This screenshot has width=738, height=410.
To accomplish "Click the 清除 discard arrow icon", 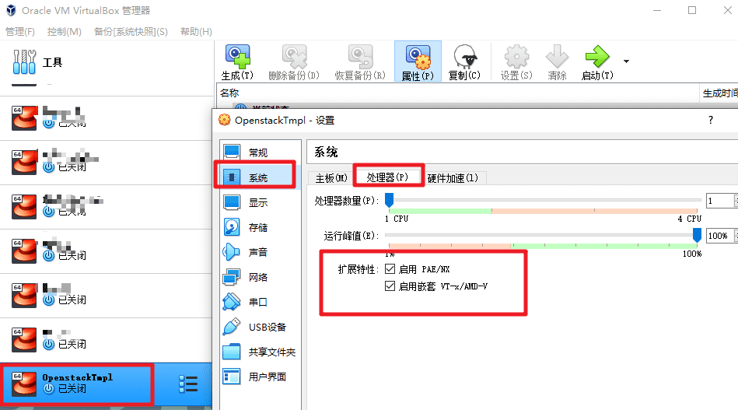I will 558,57.
